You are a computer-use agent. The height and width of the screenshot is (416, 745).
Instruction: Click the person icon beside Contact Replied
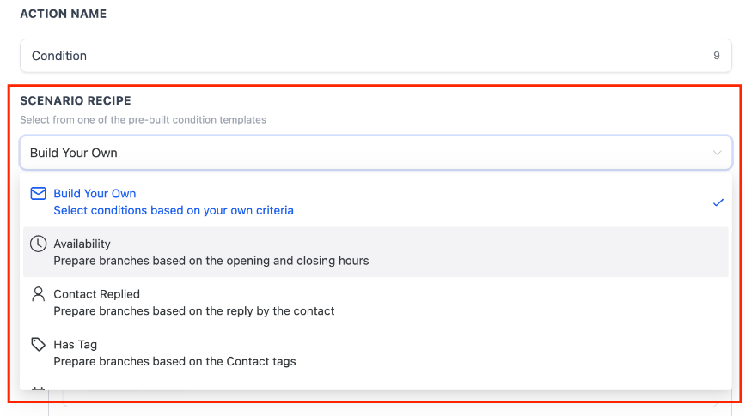tap(38, 294)
